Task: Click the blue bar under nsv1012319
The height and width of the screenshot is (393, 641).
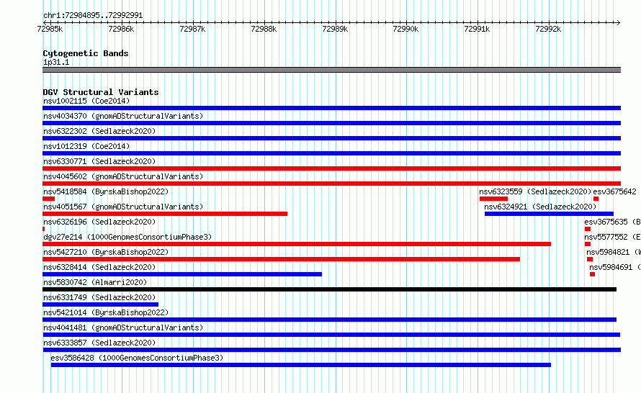Action: [331, 153]
